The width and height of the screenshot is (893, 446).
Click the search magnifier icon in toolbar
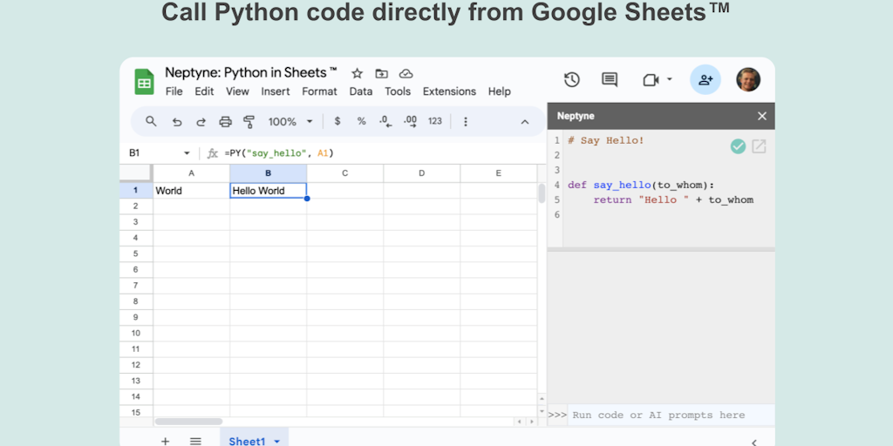pos(151,122)
